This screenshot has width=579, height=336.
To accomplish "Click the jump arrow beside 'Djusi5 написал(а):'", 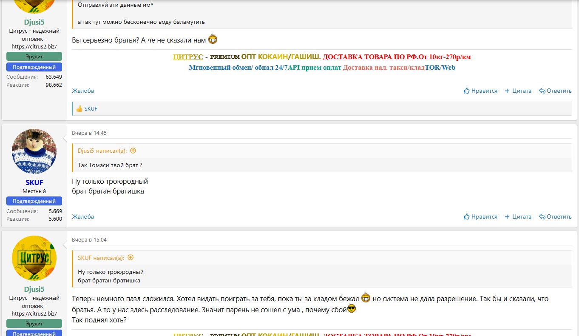I will (133, 151).
